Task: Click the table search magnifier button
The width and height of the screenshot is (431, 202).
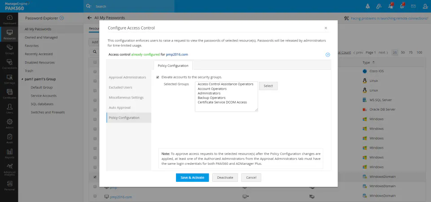Action: [95, 52]
